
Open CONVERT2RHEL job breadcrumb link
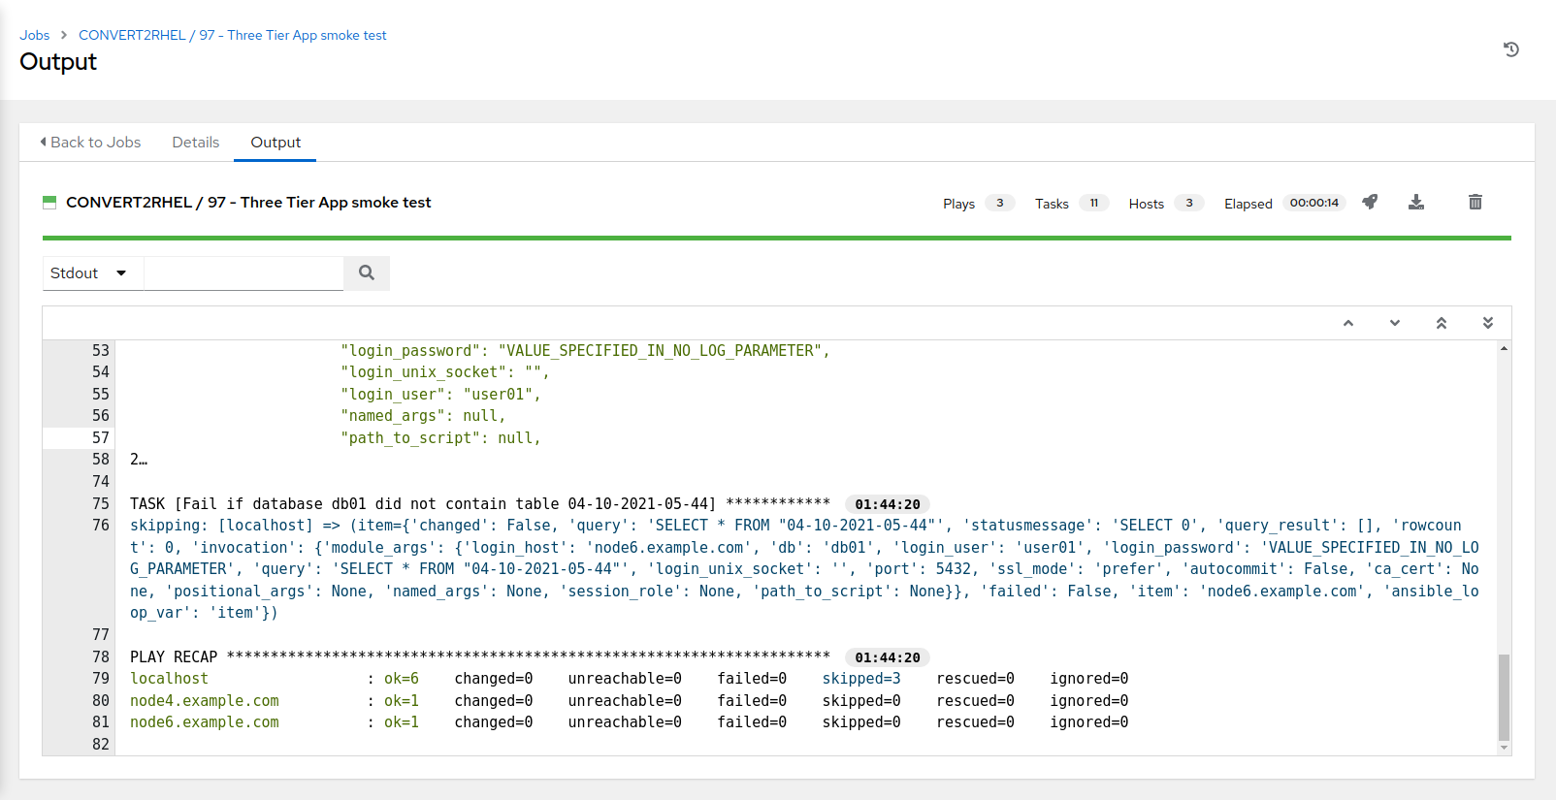[233, 35]
